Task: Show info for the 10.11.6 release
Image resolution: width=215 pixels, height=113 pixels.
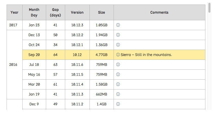Action: (x=118, y=65)
